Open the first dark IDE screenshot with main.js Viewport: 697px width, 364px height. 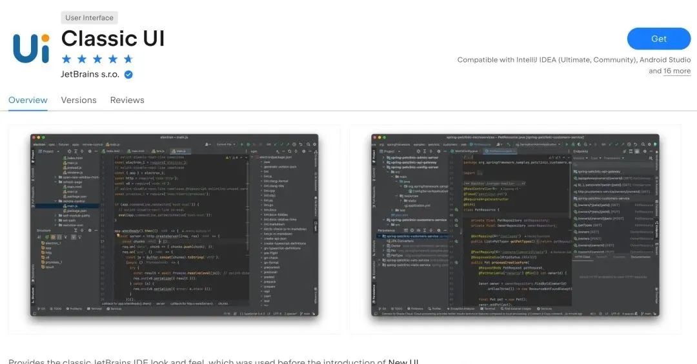[x=174, y=225]
